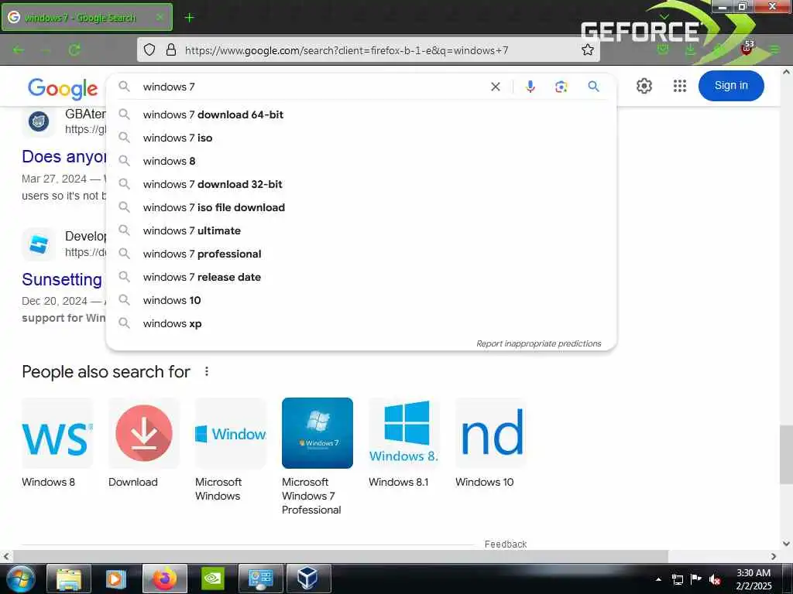793x594 pixels.
Task: Choose suggestion windows 7 iso
Action: click(x=361, y=138)
